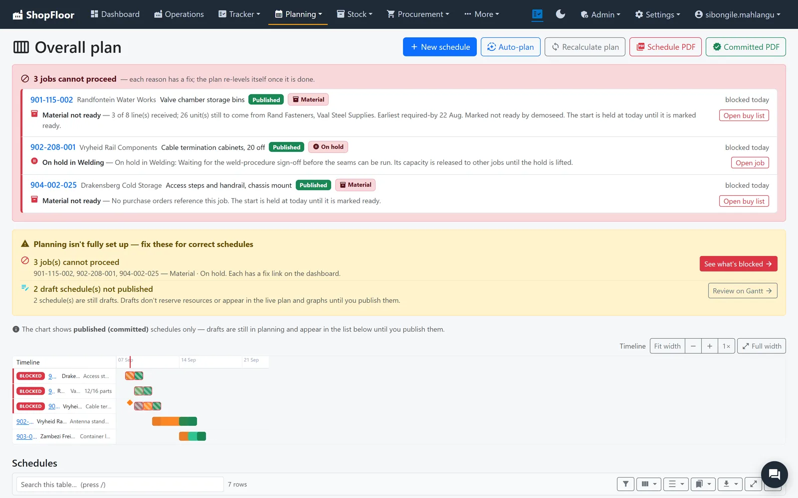Click BLOCKED badge on Drake... Access steps row

[x=30, y=376]
